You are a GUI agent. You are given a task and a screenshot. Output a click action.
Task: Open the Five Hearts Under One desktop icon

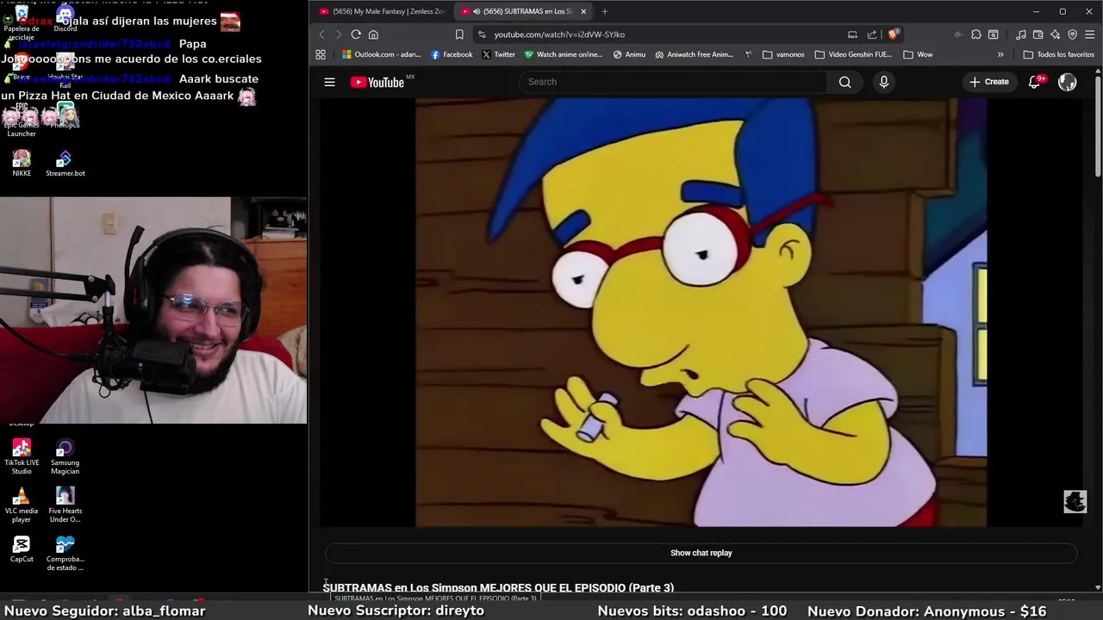[x=65, y=505]
